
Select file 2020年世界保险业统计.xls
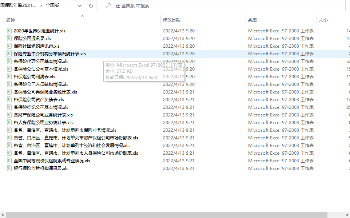40,31
